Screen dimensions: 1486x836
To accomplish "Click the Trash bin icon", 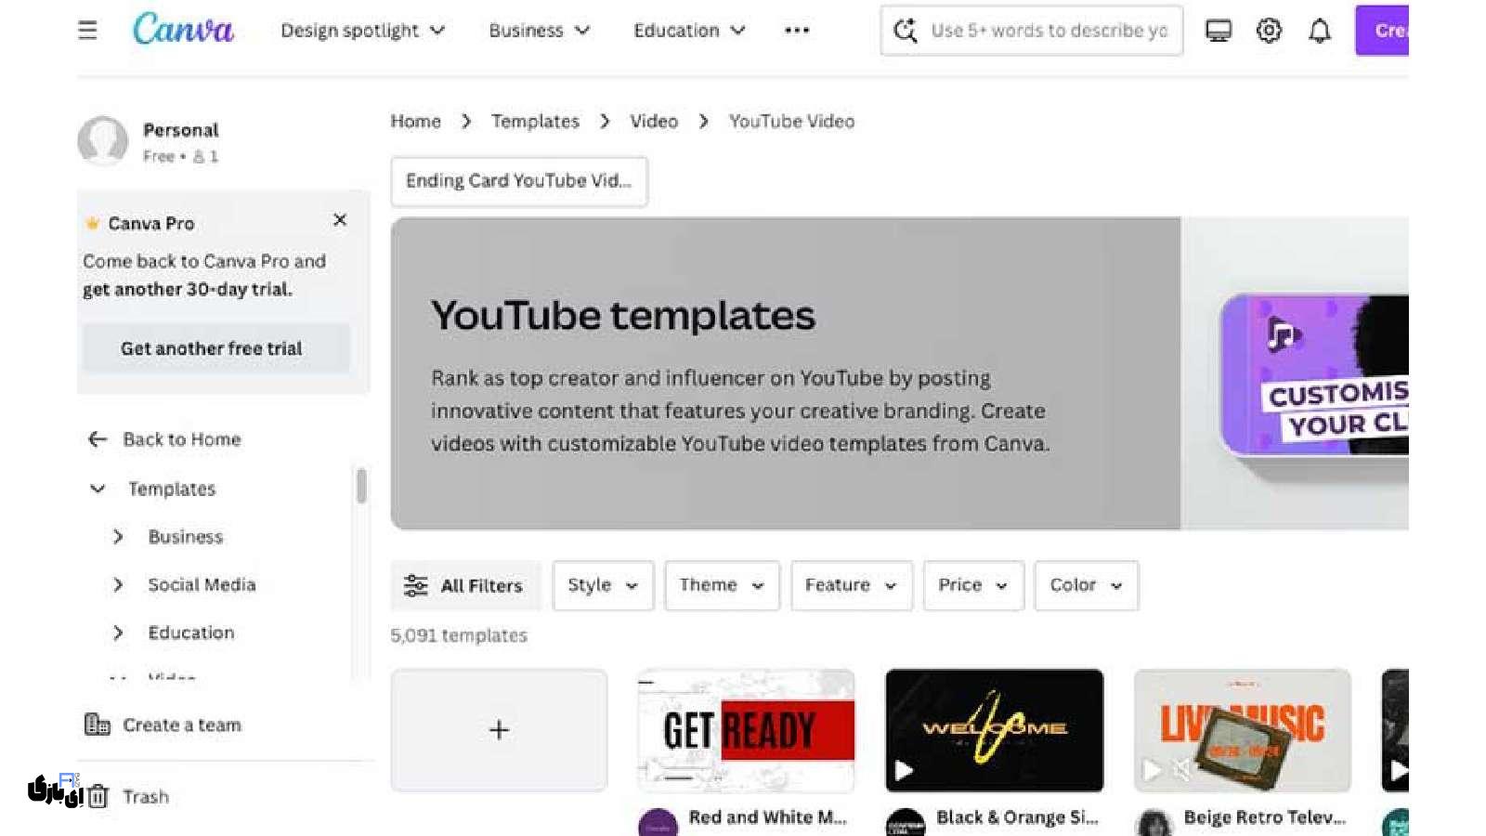I will [x=98, y=797].
